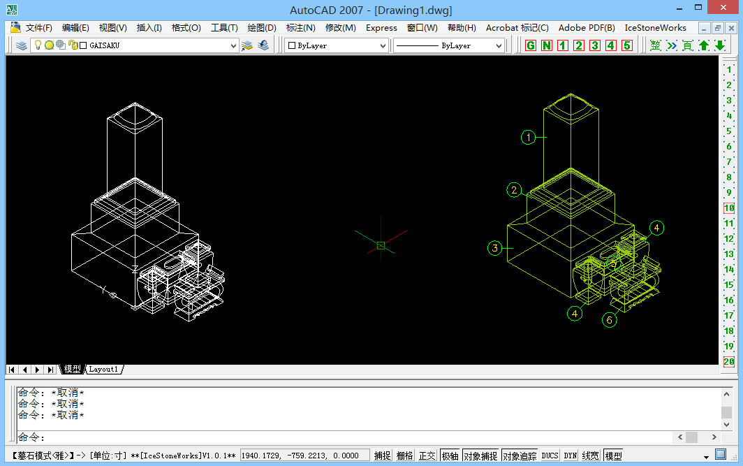
Task: Open the ByLayer color dropdown
Action: point(383,45)
